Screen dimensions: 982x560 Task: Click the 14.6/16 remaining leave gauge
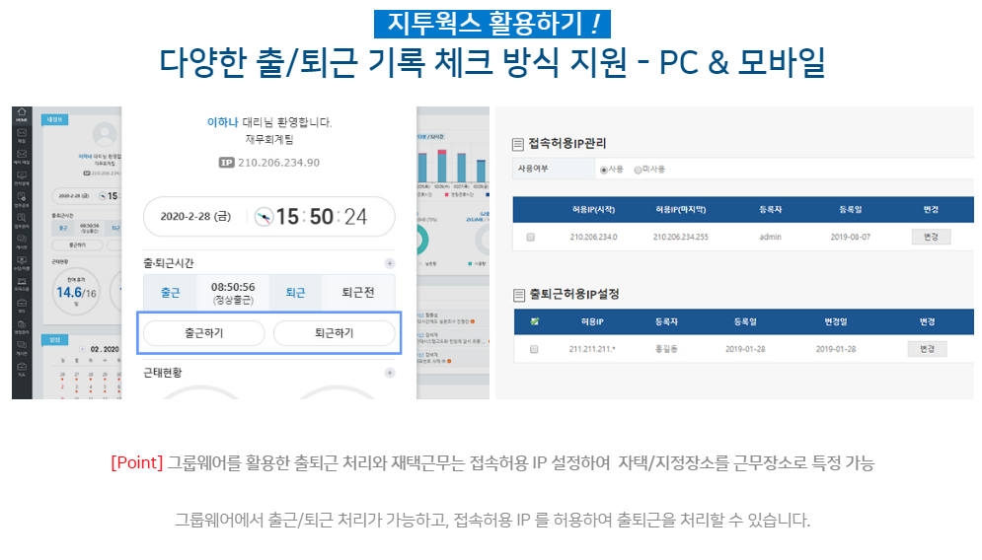click(x=76, y=292)
